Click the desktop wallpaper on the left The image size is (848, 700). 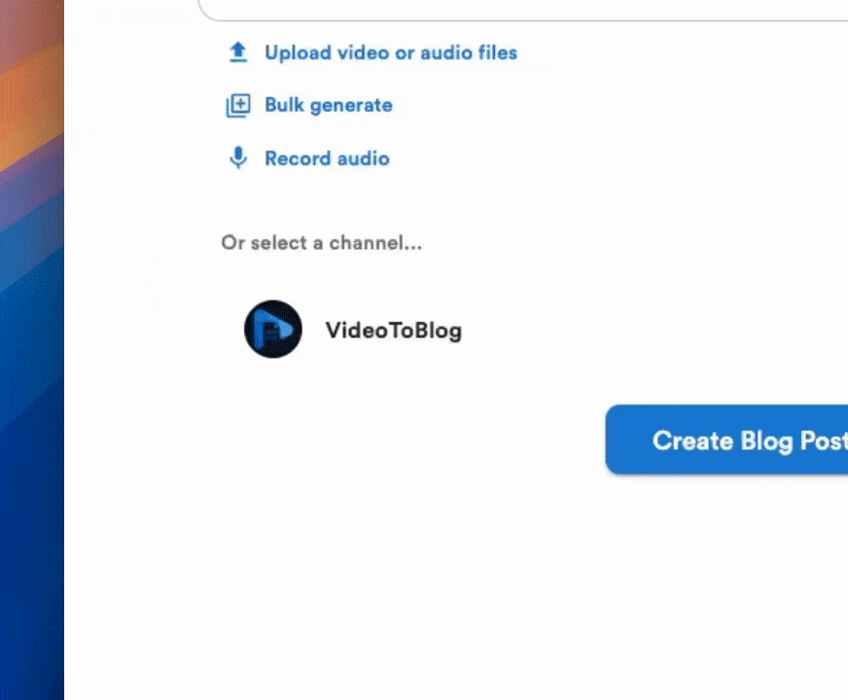(31, 350)
